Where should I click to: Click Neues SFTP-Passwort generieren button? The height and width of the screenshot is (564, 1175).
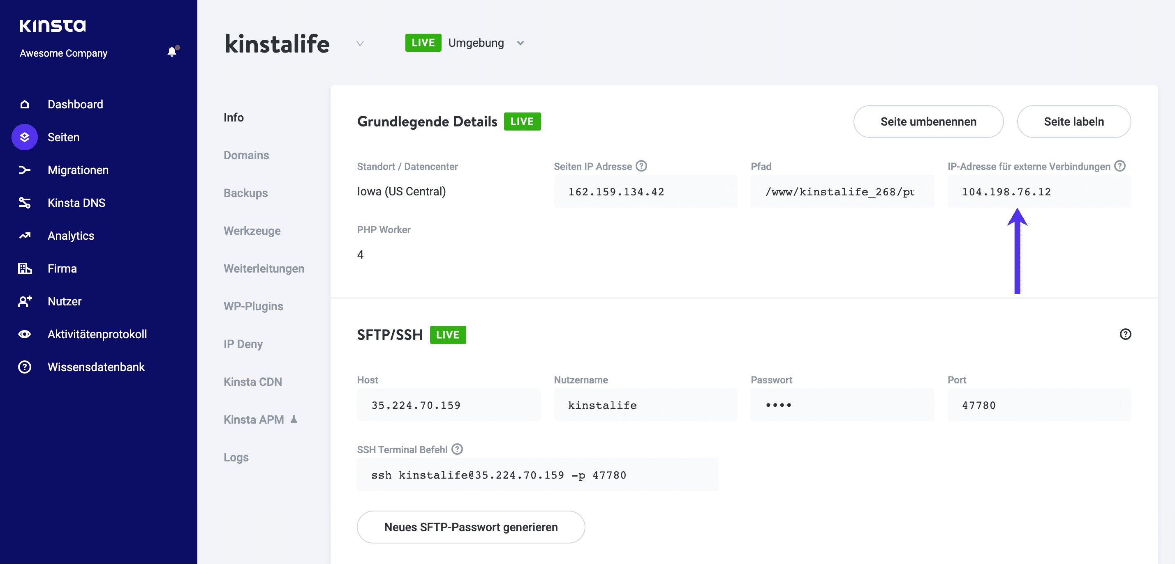pos(471,527)
